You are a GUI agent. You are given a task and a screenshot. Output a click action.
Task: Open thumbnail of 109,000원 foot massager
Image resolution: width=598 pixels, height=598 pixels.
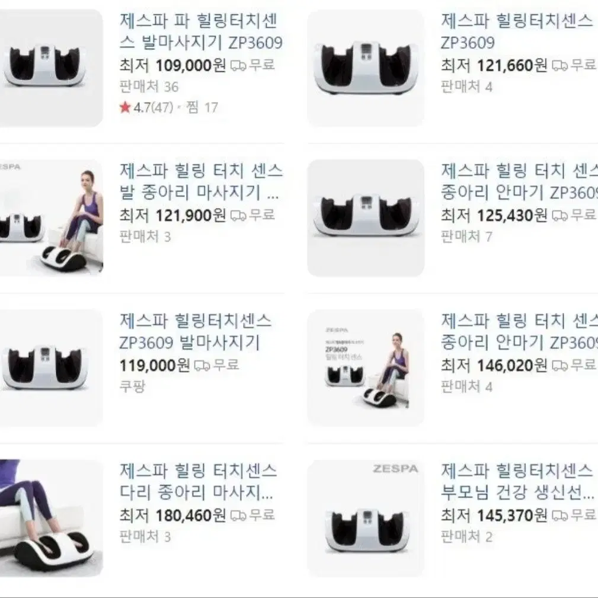coord(51,68)
